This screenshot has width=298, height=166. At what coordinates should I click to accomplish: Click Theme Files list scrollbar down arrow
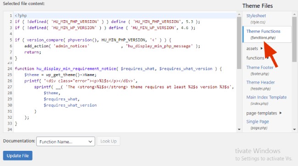tap(294, 129)
